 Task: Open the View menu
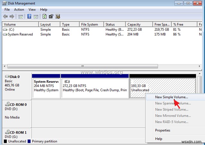pos(32,10)
